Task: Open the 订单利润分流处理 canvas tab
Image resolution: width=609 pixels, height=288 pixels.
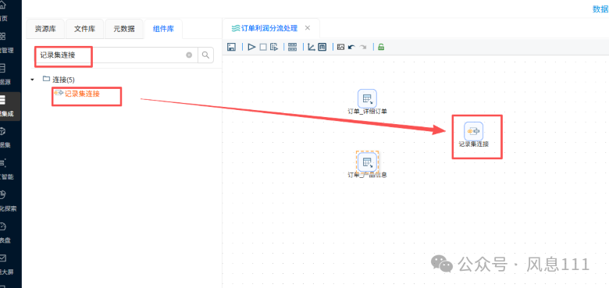Action: (x=269, y=28)
